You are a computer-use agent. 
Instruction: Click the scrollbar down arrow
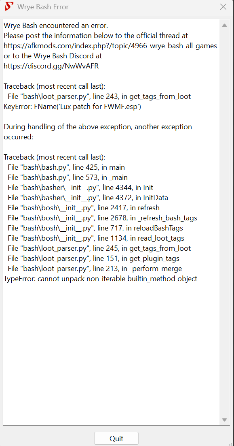(224, 420)
